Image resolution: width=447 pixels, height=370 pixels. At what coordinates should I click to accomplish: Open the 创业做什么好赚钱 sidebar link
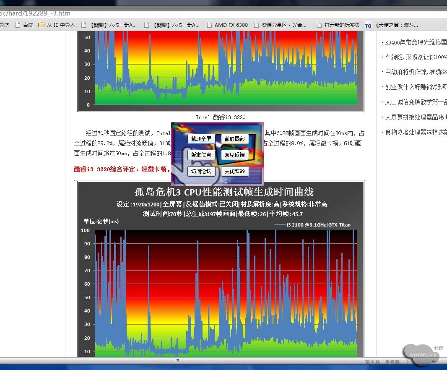click(416, 87)
